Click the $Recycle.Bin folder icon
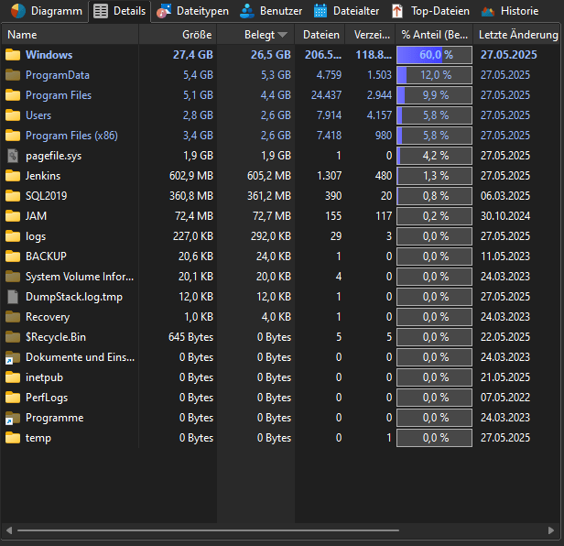Screen dimensions: 564x546 (x=13, y=337)
